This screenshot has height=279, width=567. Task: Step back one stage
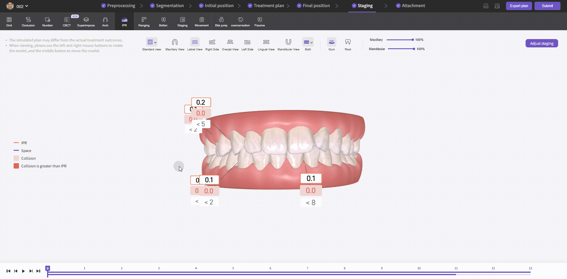pyautogui.click(x=16, y=271)
